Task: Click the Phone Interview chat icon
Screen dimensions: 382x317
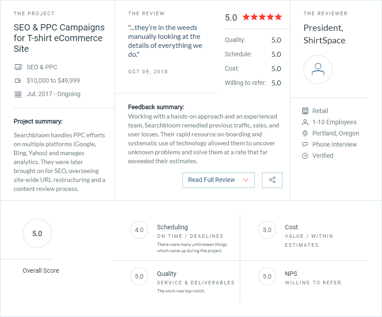Action: point(305,144)
